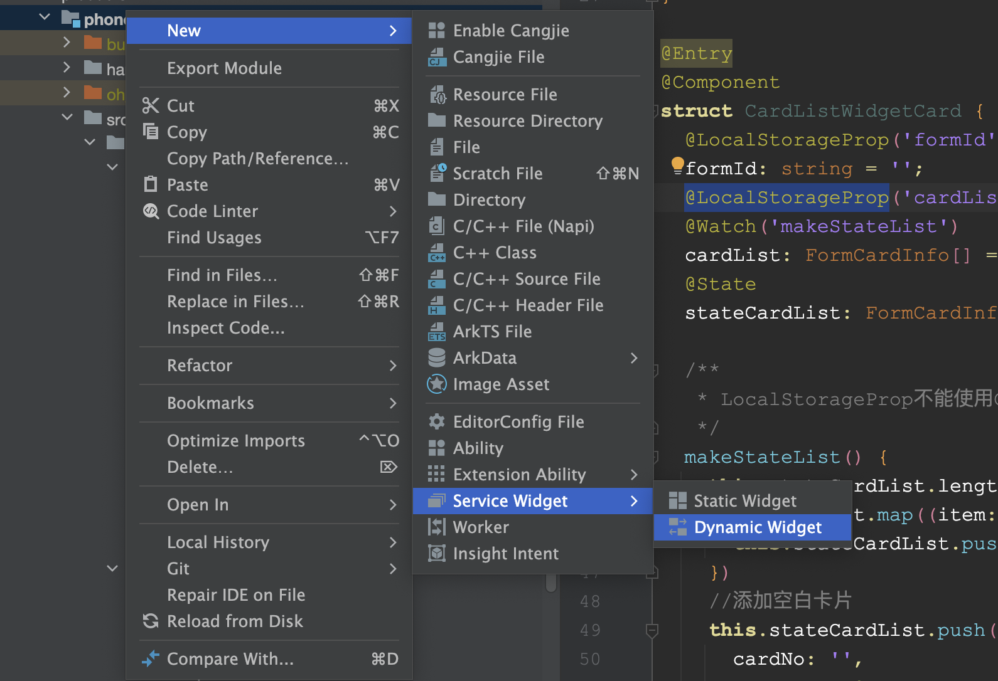Fold the code block at line 49
Viewport: 998px width, 681px height.
point(652,630)
